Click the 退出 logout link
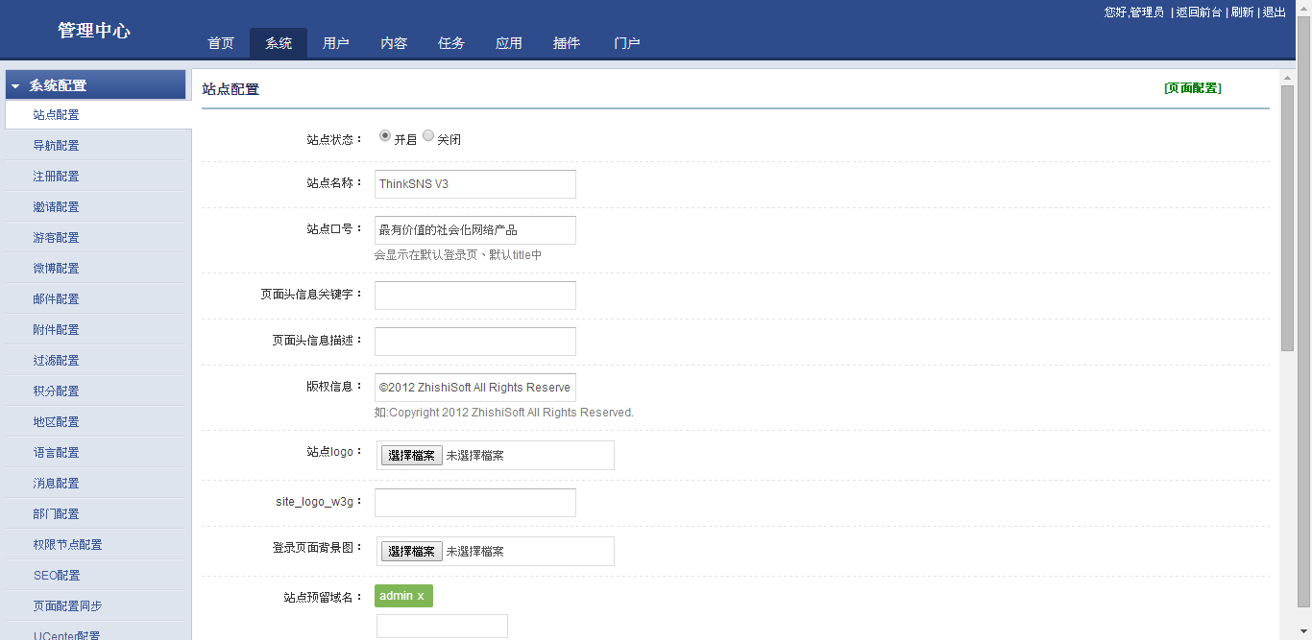Viewport: 1312px width, 640px height. [1275, 12]
